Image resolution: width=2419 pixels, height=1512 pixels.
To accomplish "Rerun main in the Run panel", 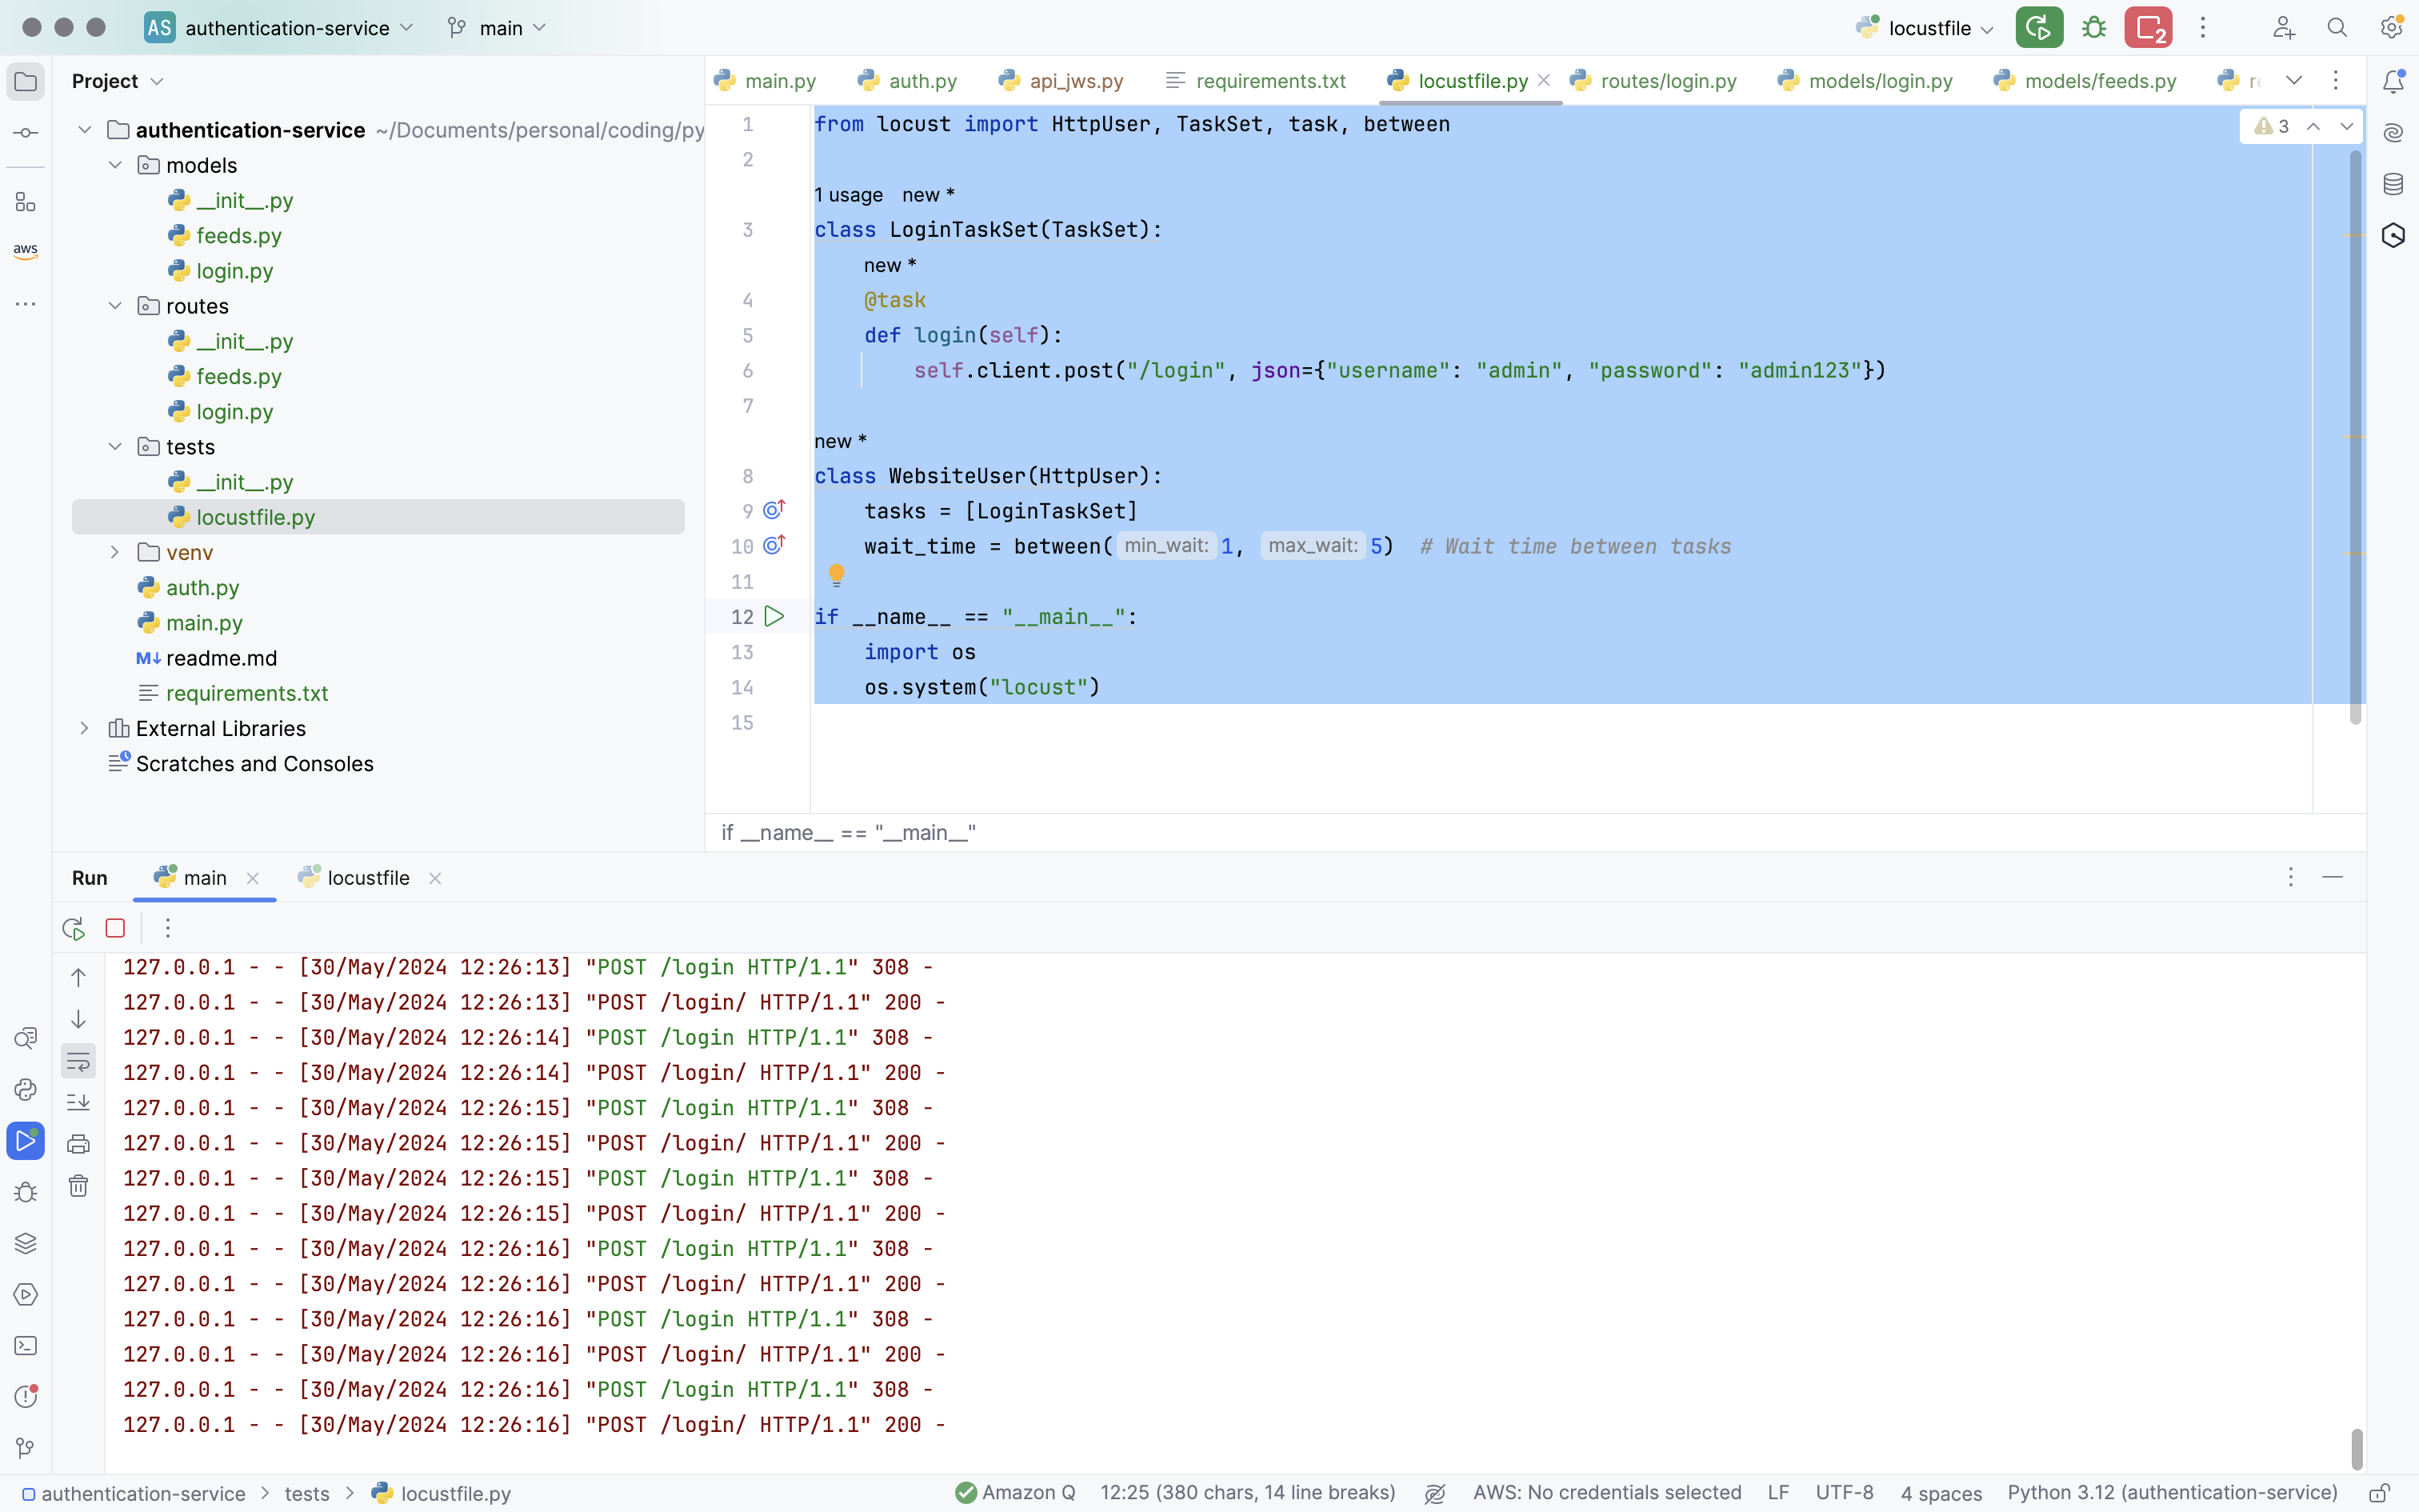I will (74, 929).
